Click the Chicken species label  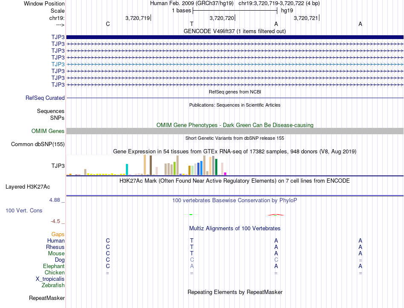click(54, 272)
